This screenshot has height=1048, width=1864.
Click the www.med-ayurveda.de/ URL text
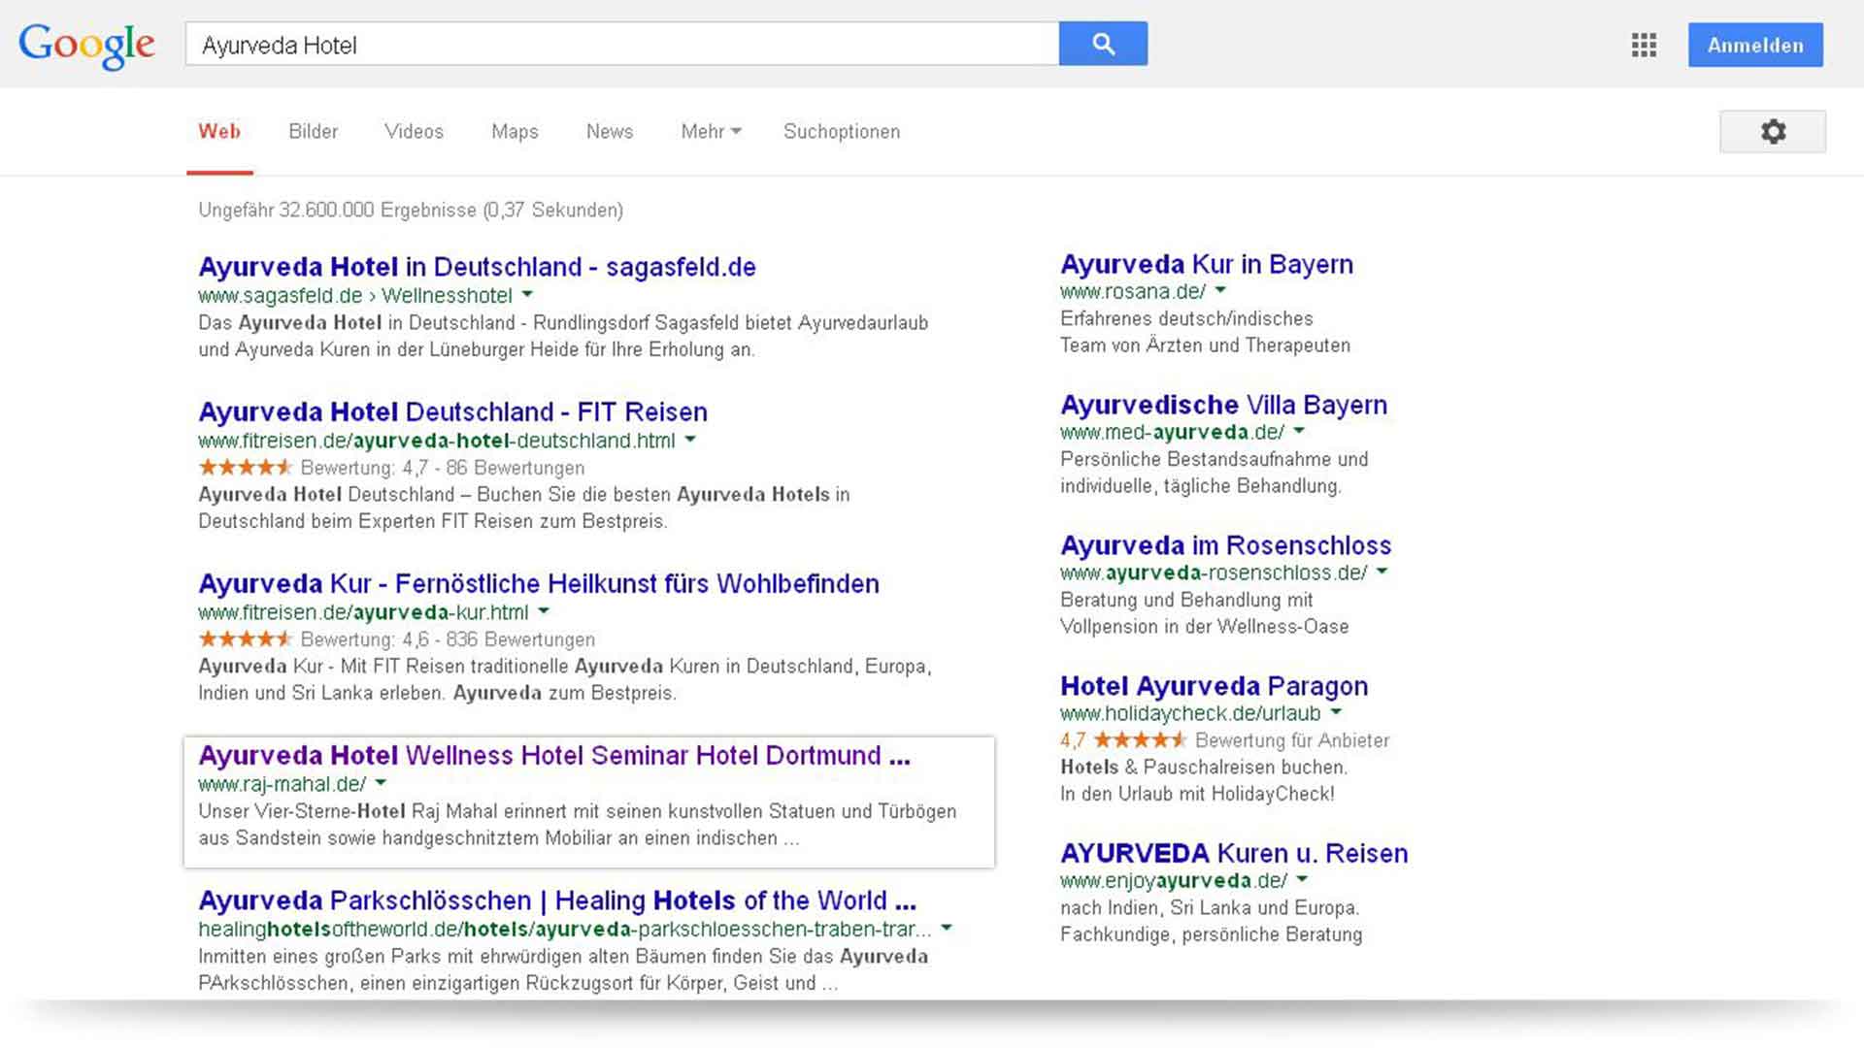[x=1172, y=432]
